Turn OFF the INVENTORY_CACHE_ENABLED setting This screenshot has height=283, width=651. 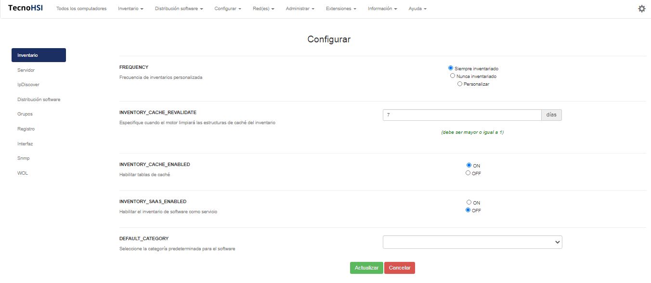pos(468,173)
